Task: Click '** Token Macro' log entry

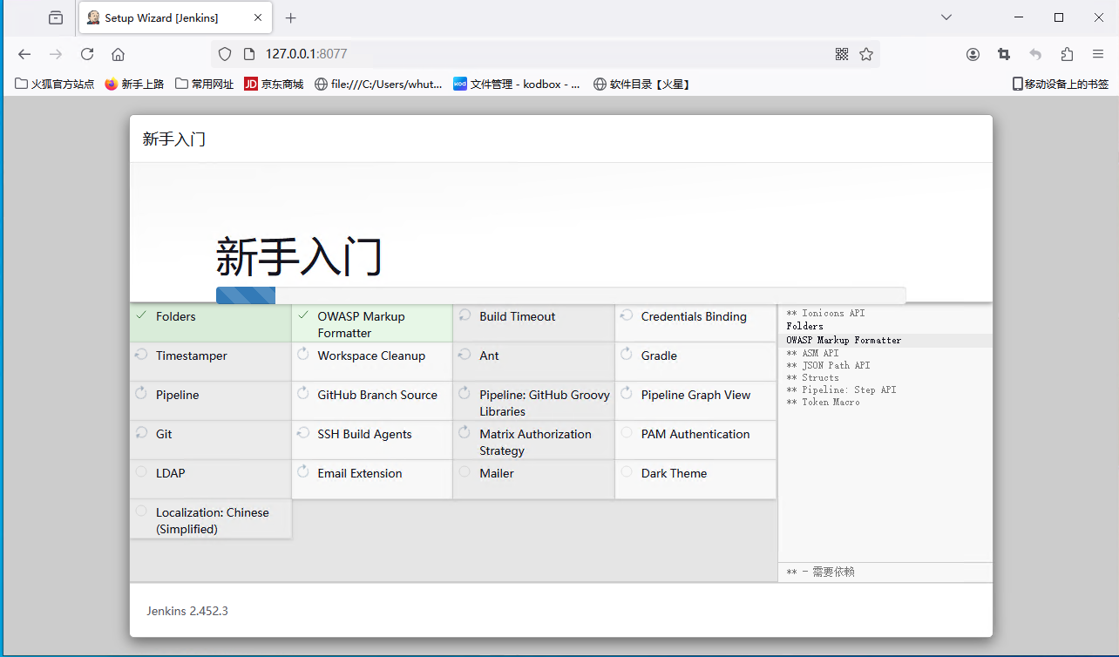Action: pyautogui.click(x=823, y=402)
